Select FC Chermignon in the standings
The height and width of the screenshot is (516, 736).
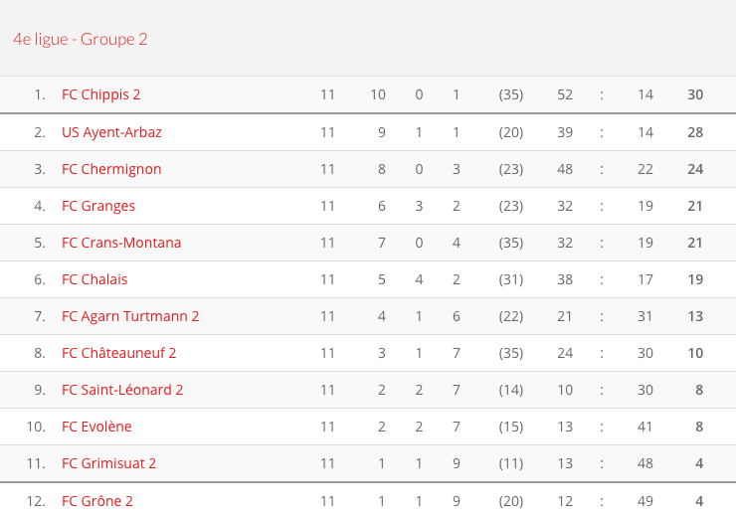pyautogui.click(x=111, y=169)
